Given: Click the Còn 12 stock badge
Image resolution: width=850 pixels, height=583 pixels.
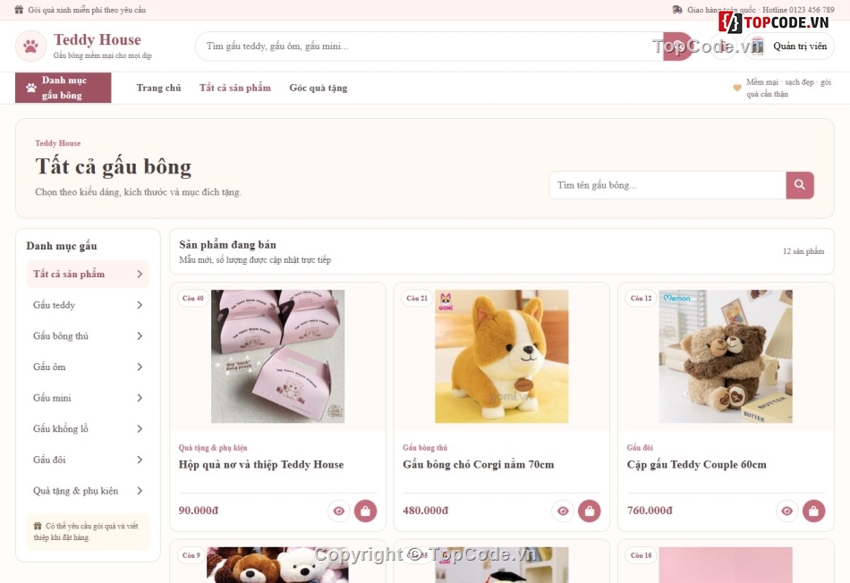Looking at the screenshot, I should click(x=642, y=298).
